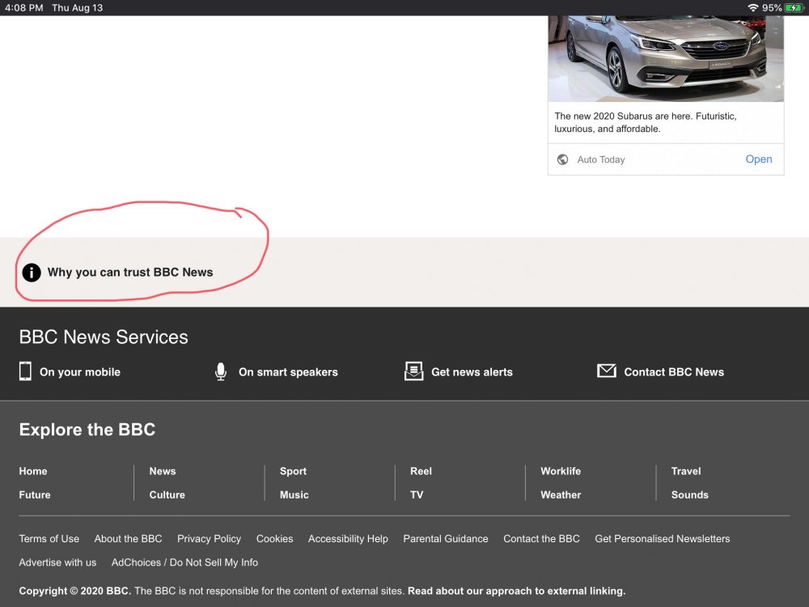Open Contact BBC News
The image size is (809, 607).
click(x=674, y=372)
